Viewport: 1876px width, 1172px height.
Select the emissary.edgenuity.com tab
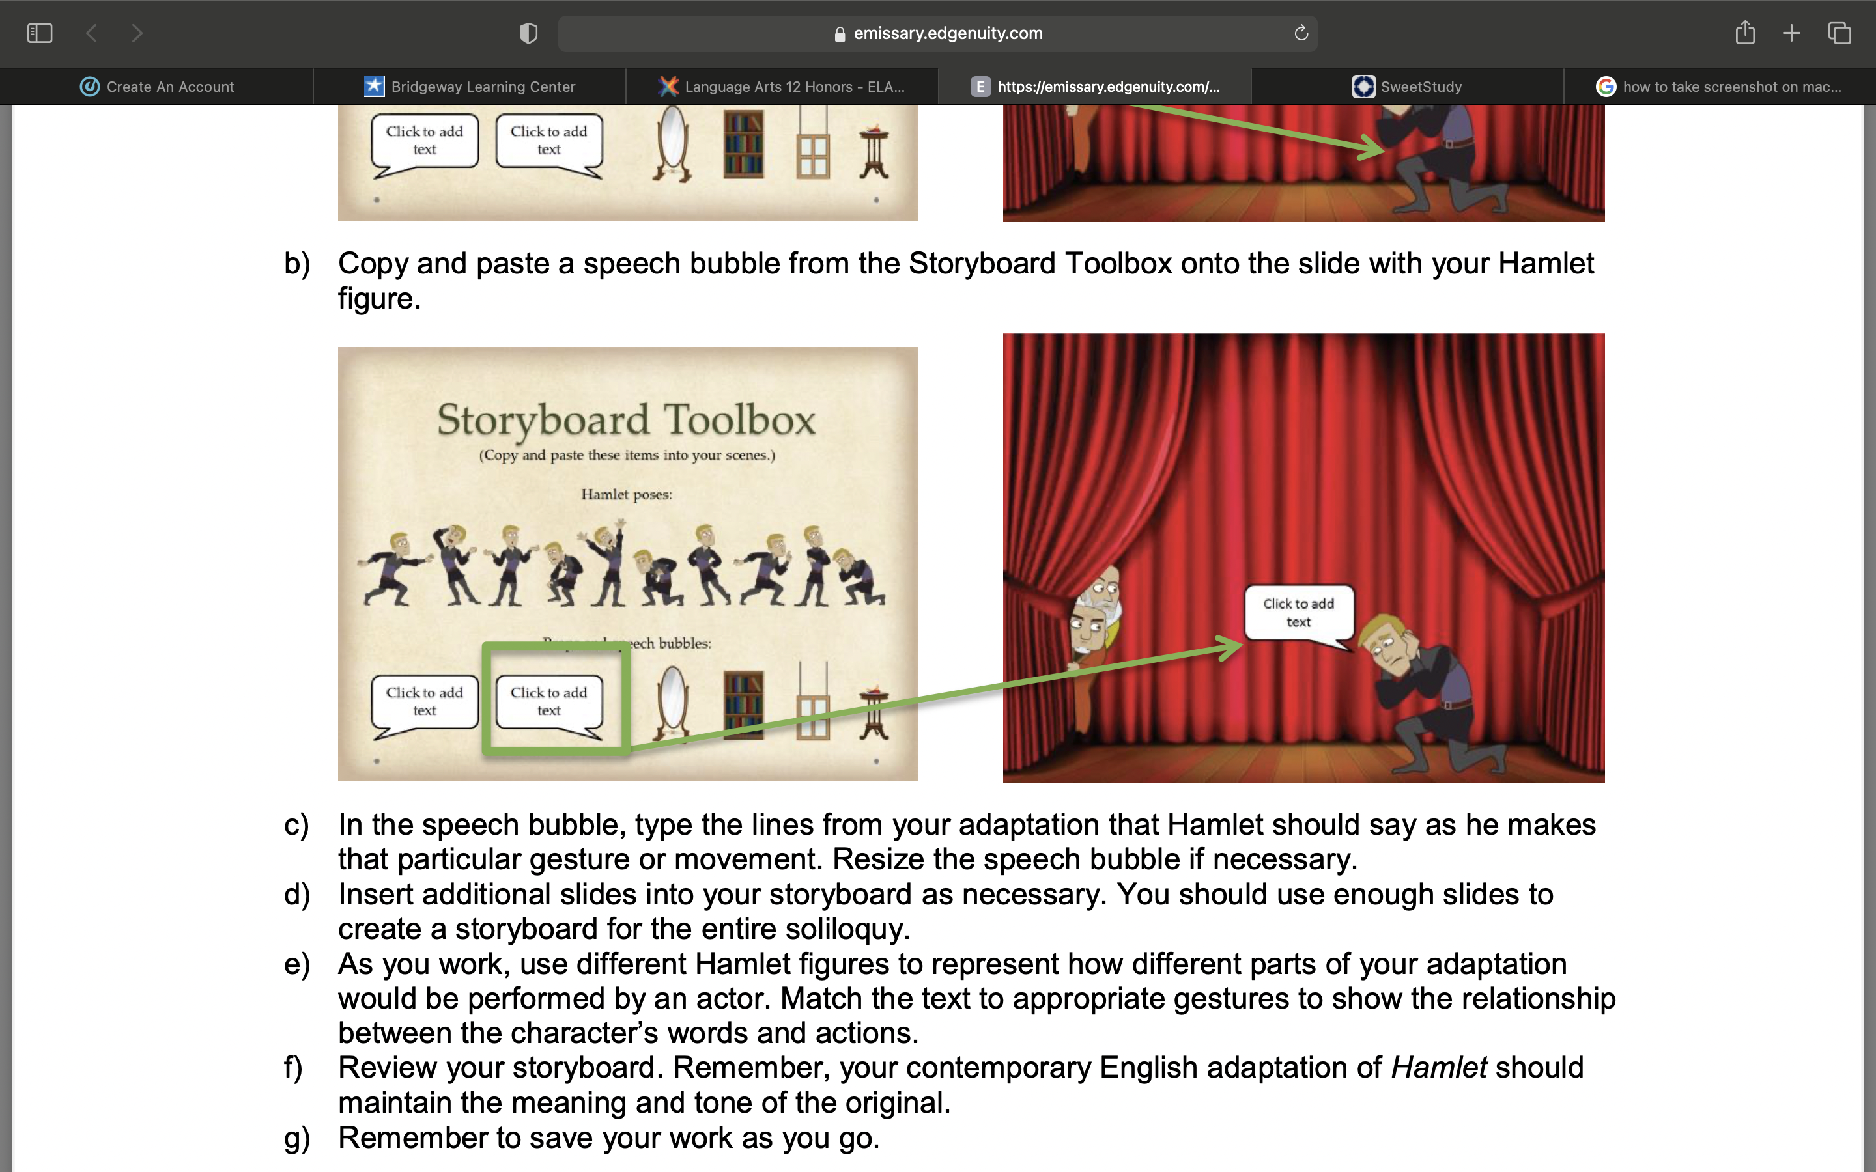pyautogui.click(x=1094, y=86)
